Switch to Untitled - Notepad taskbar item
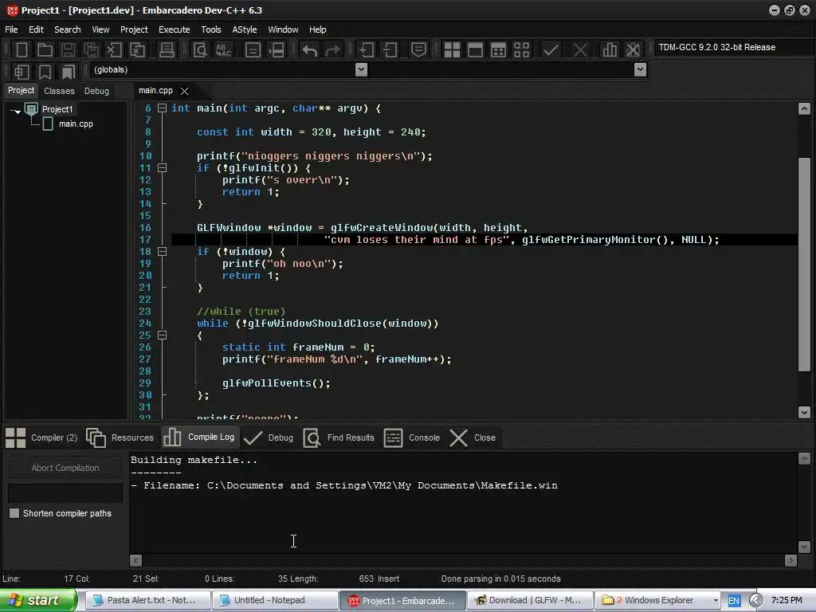This screenshot has width=816, height=612. click(275, 601)
